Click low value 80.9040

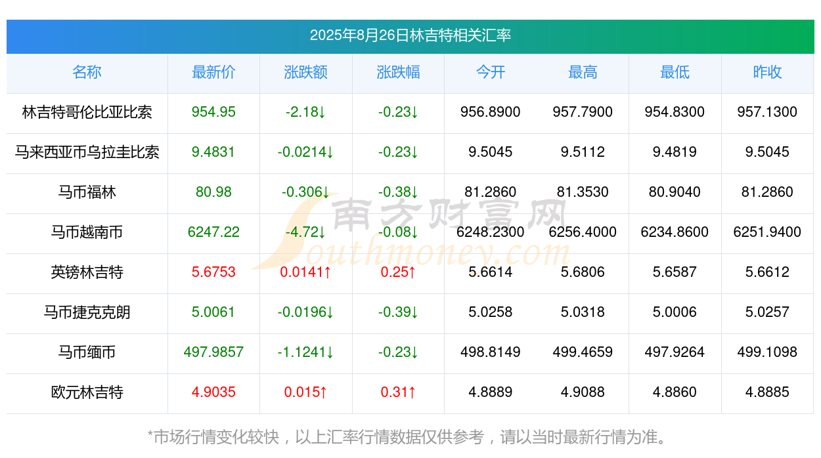[675, 192]
